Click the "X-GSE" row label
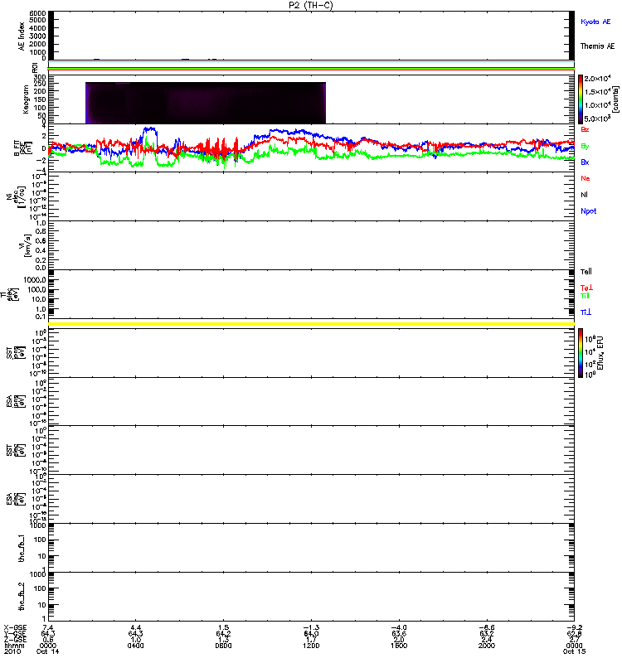This screenshot has height=663, width=622. tap(15, 628)
